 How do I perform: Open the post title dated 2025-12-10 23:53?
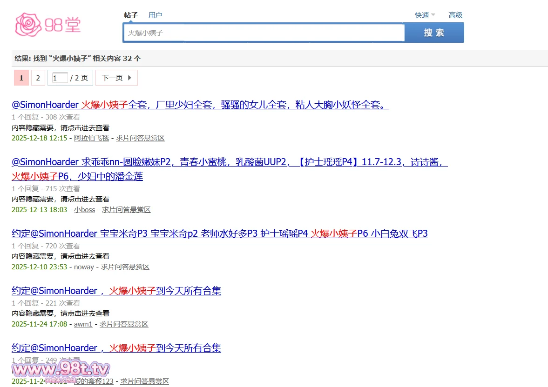(219, 234)
